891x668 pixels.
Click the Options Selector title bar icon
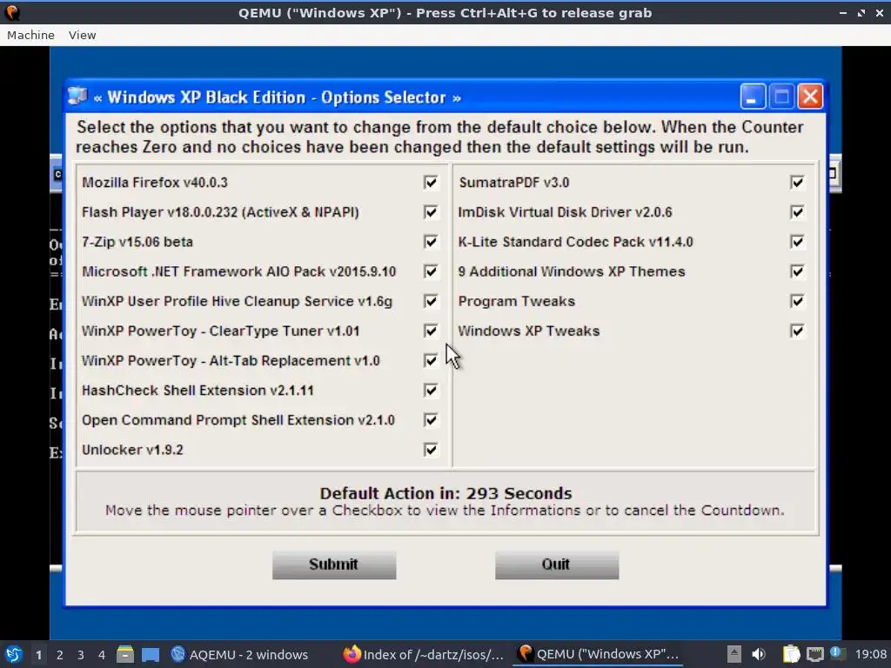click(77, 97)
